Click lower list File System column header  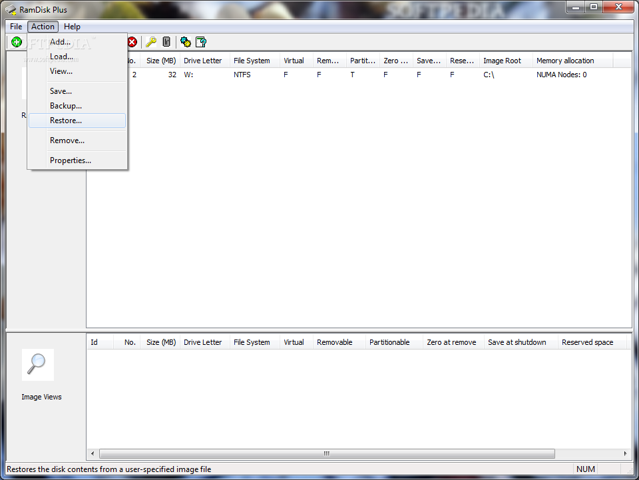point(255,342)
